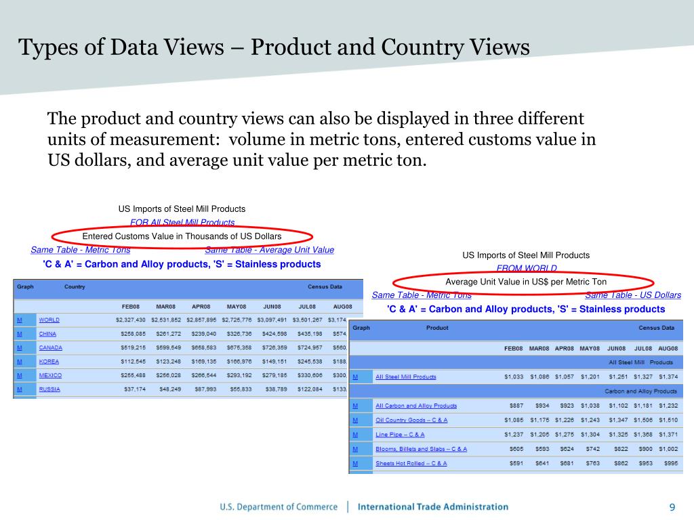This screenshot has width=694, height=520.
Task: Click 'FROM WORLD' link in right table
Action: [x=526, y=268]
